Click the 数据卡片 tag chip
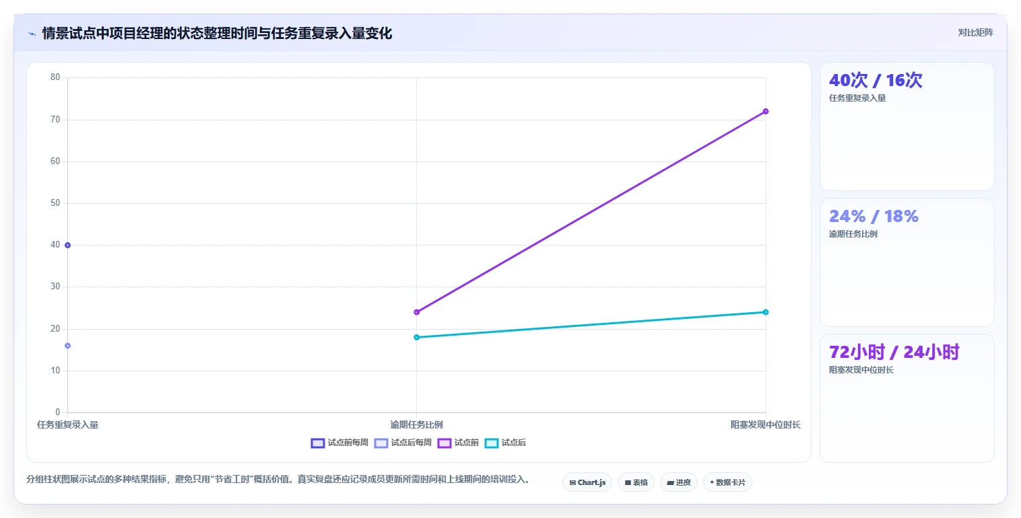Viewport: 1021px width, 518px height. point(727,482)
